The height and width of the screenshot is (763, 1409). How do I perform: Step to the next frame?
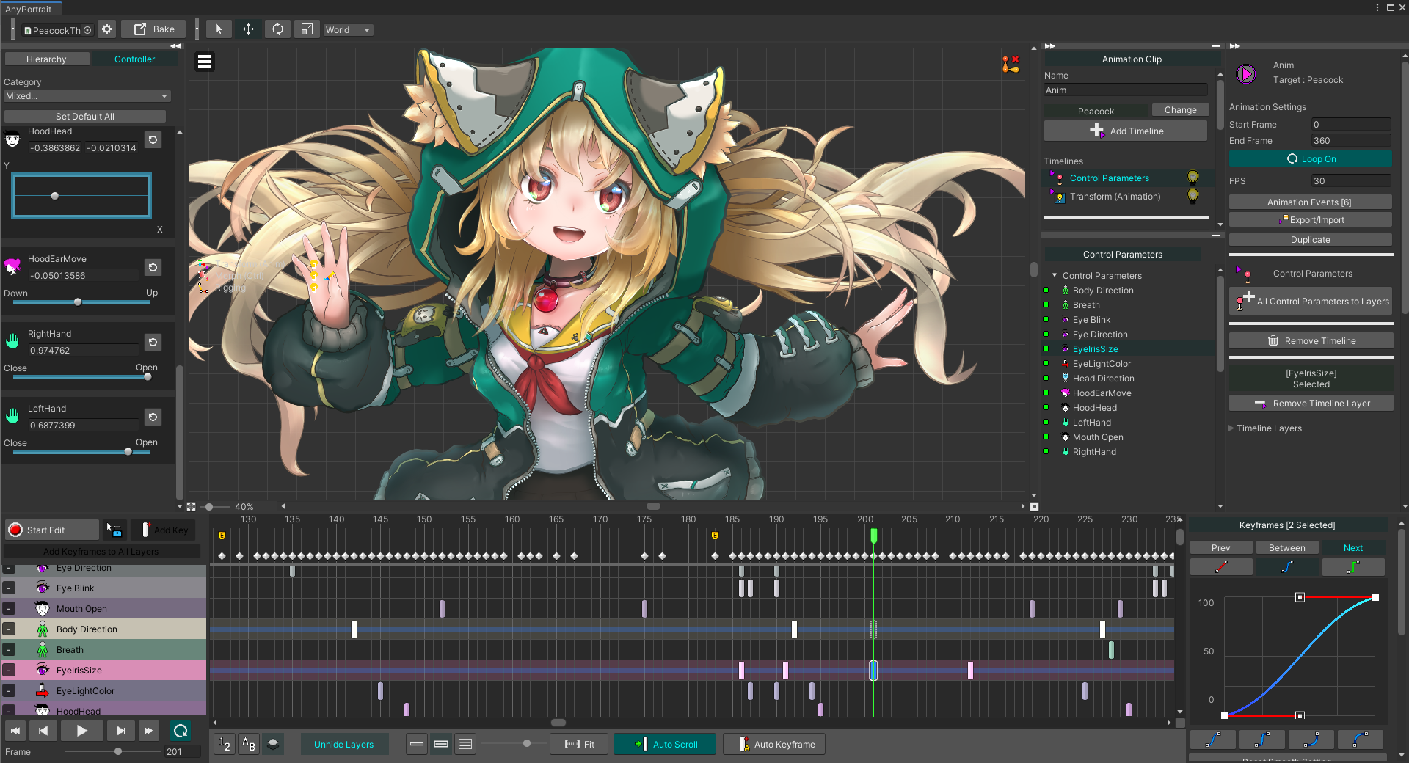120,731
